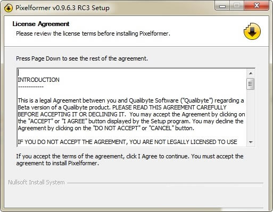
Task: Click the "If you accept the terms" note
Action: click(130, 160)
